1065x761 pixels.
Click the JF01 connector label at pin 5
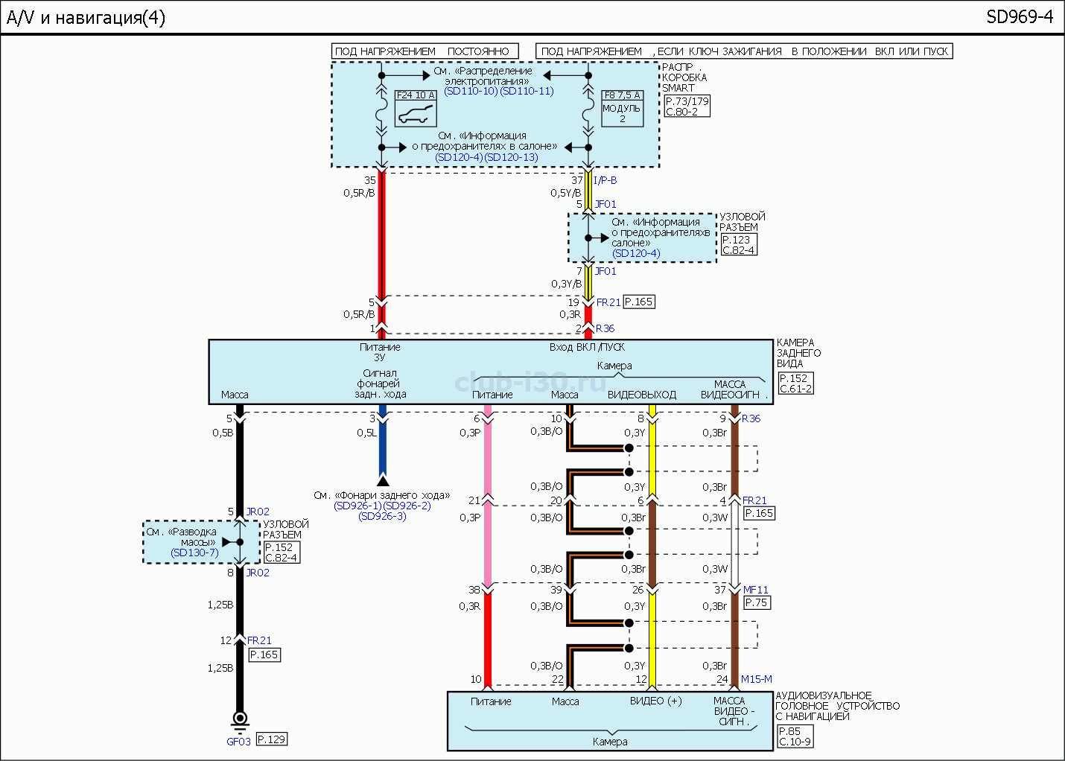(x=605, y=204)
